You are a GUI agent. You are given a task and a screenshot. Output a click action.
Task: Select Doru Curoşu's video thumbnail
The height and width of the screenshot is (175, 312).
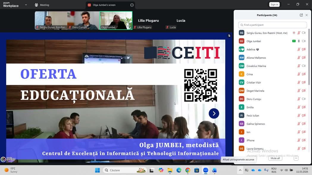(83, 20)
